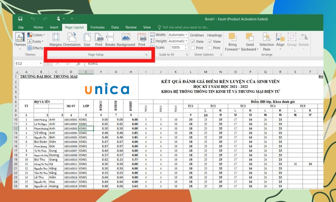Click the Insert Function fx icon
The image size is (336, 202).
pyautogui.click(x=78, y=64)
